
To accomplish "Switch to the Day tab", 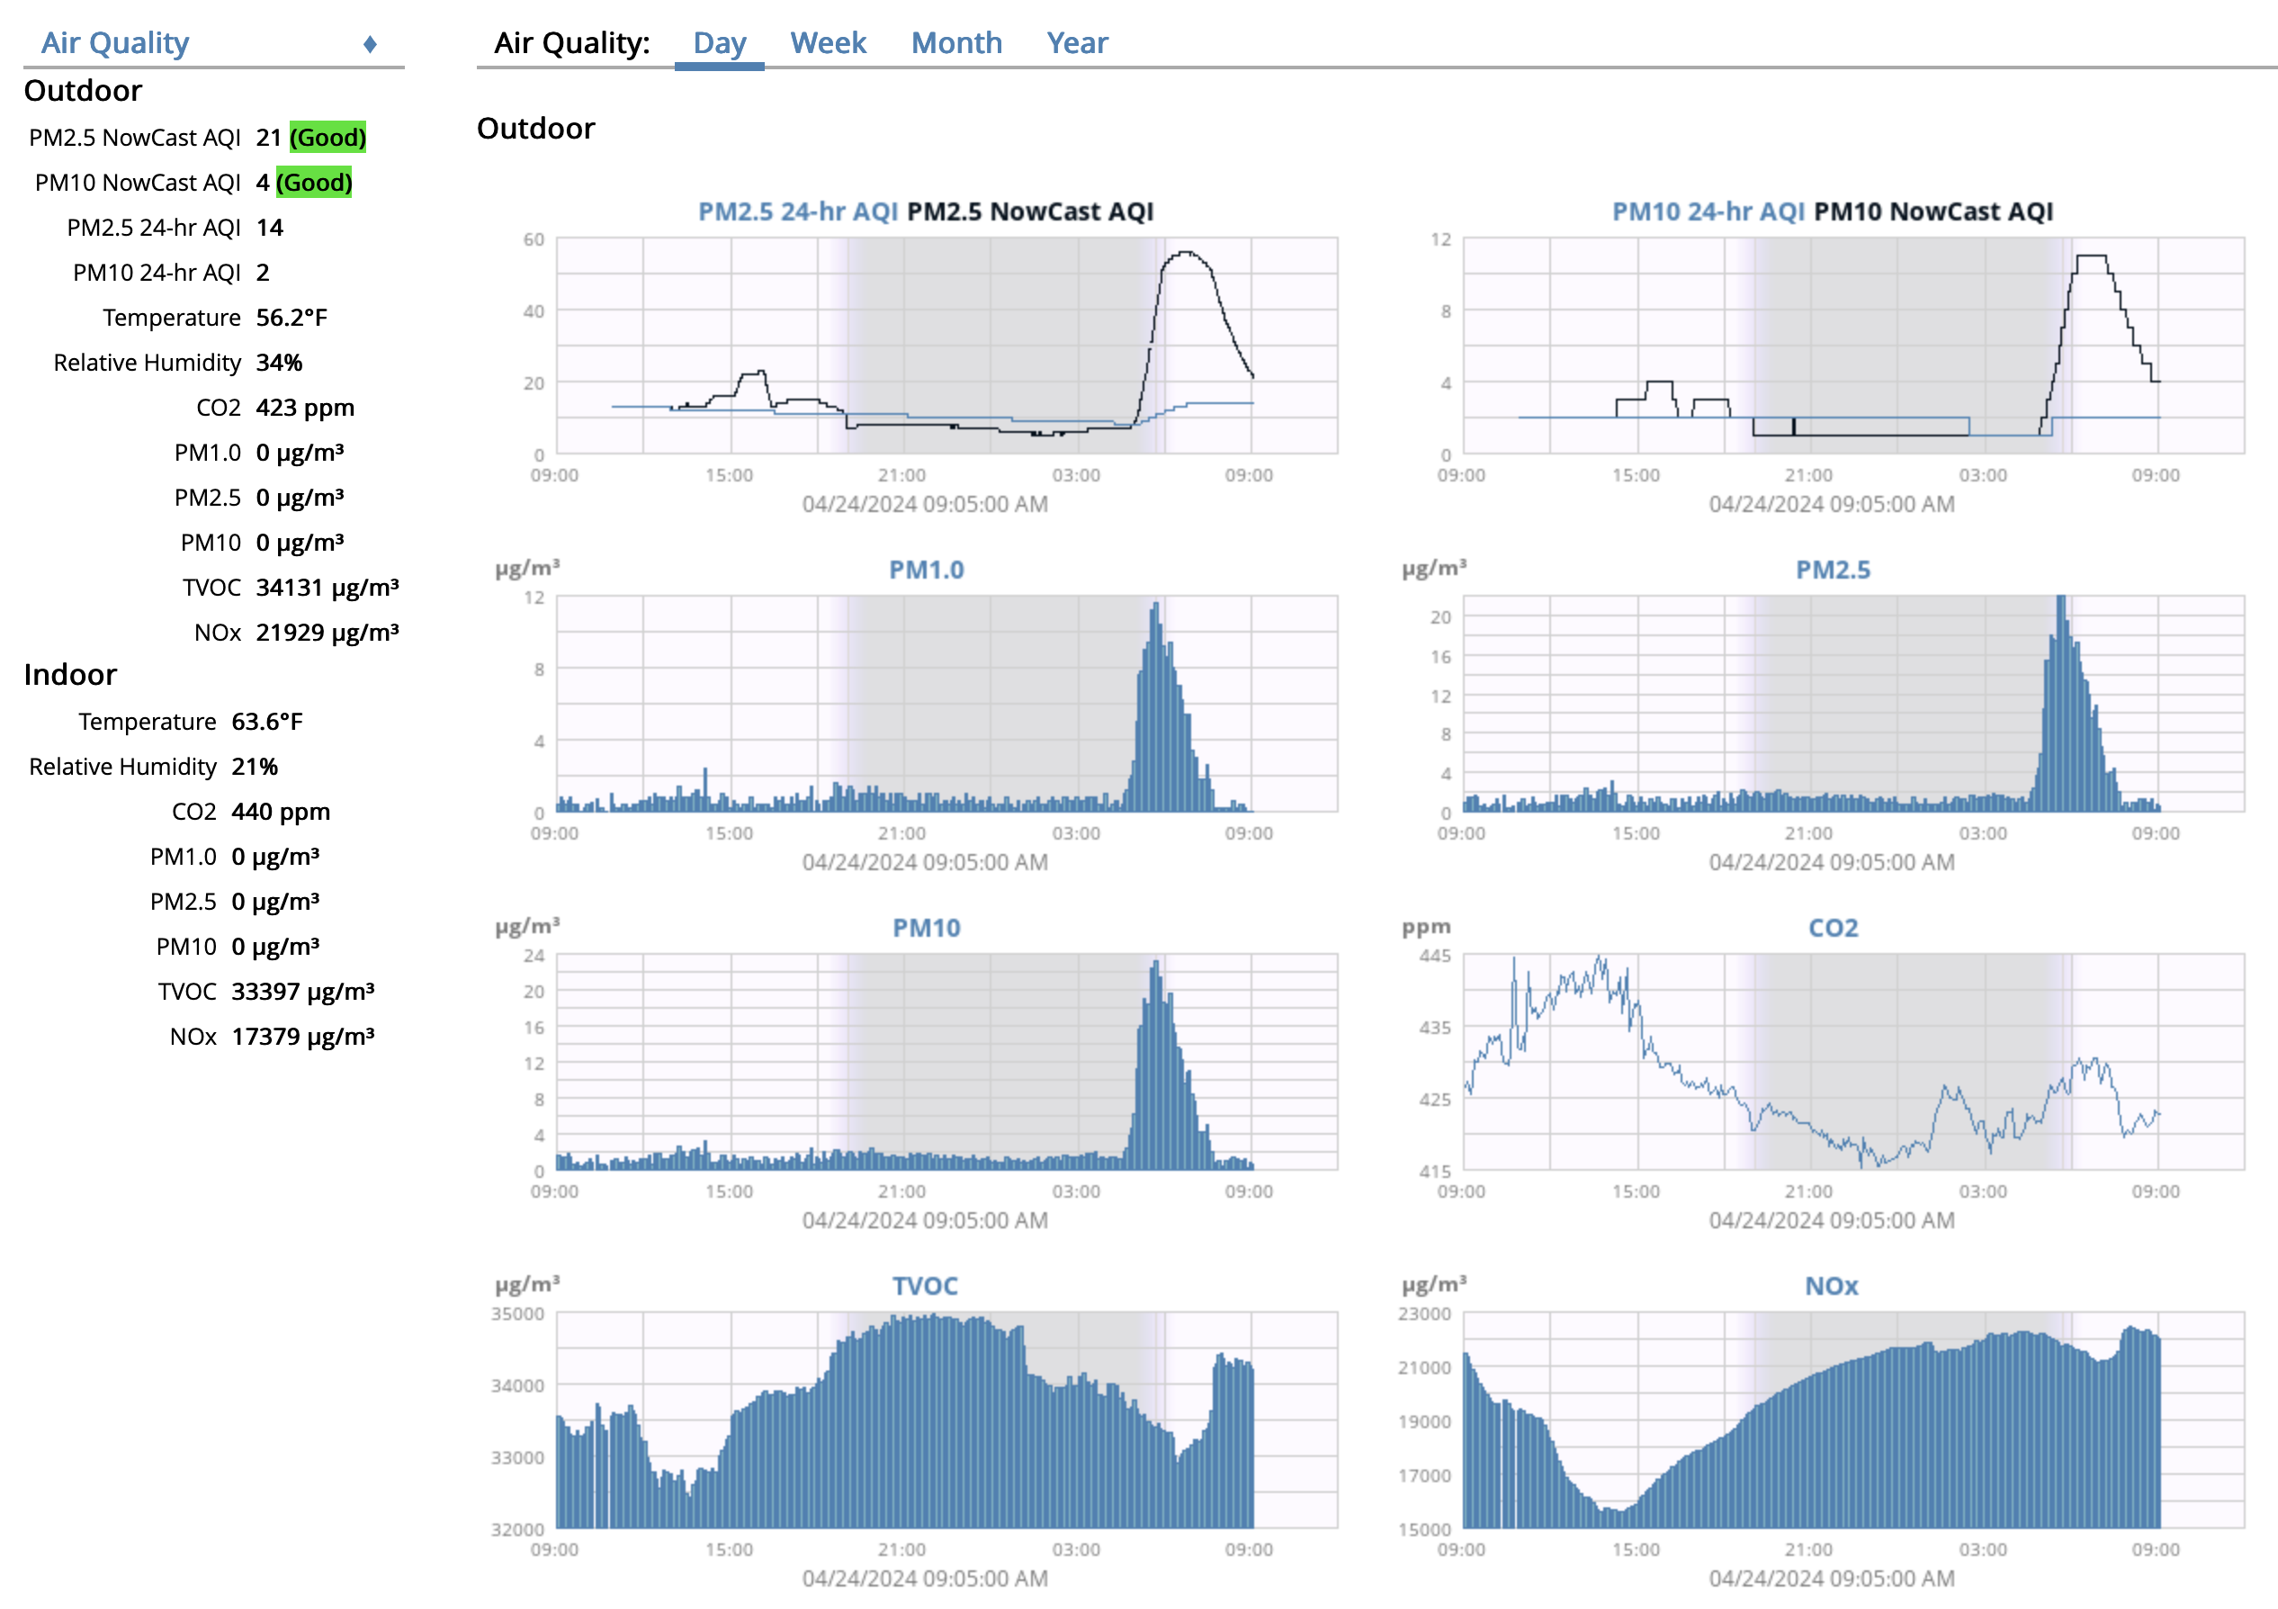I will point(720,42).
